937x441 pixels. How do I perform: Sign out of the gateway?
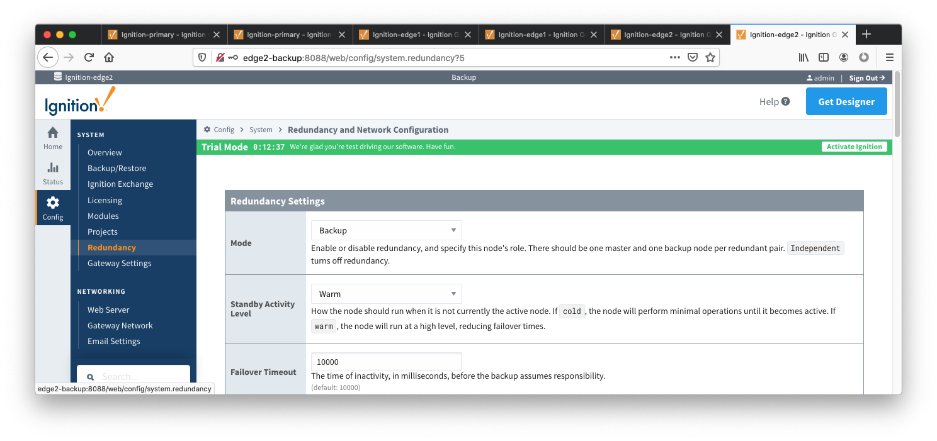867,78
